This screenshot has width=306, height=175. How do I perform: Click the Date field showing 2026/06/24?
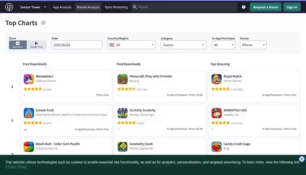[x=77, y=45]
